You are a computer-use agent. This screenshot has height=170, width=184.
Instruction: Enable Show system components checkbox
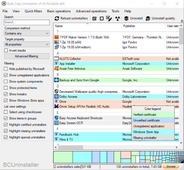point(6,81)
